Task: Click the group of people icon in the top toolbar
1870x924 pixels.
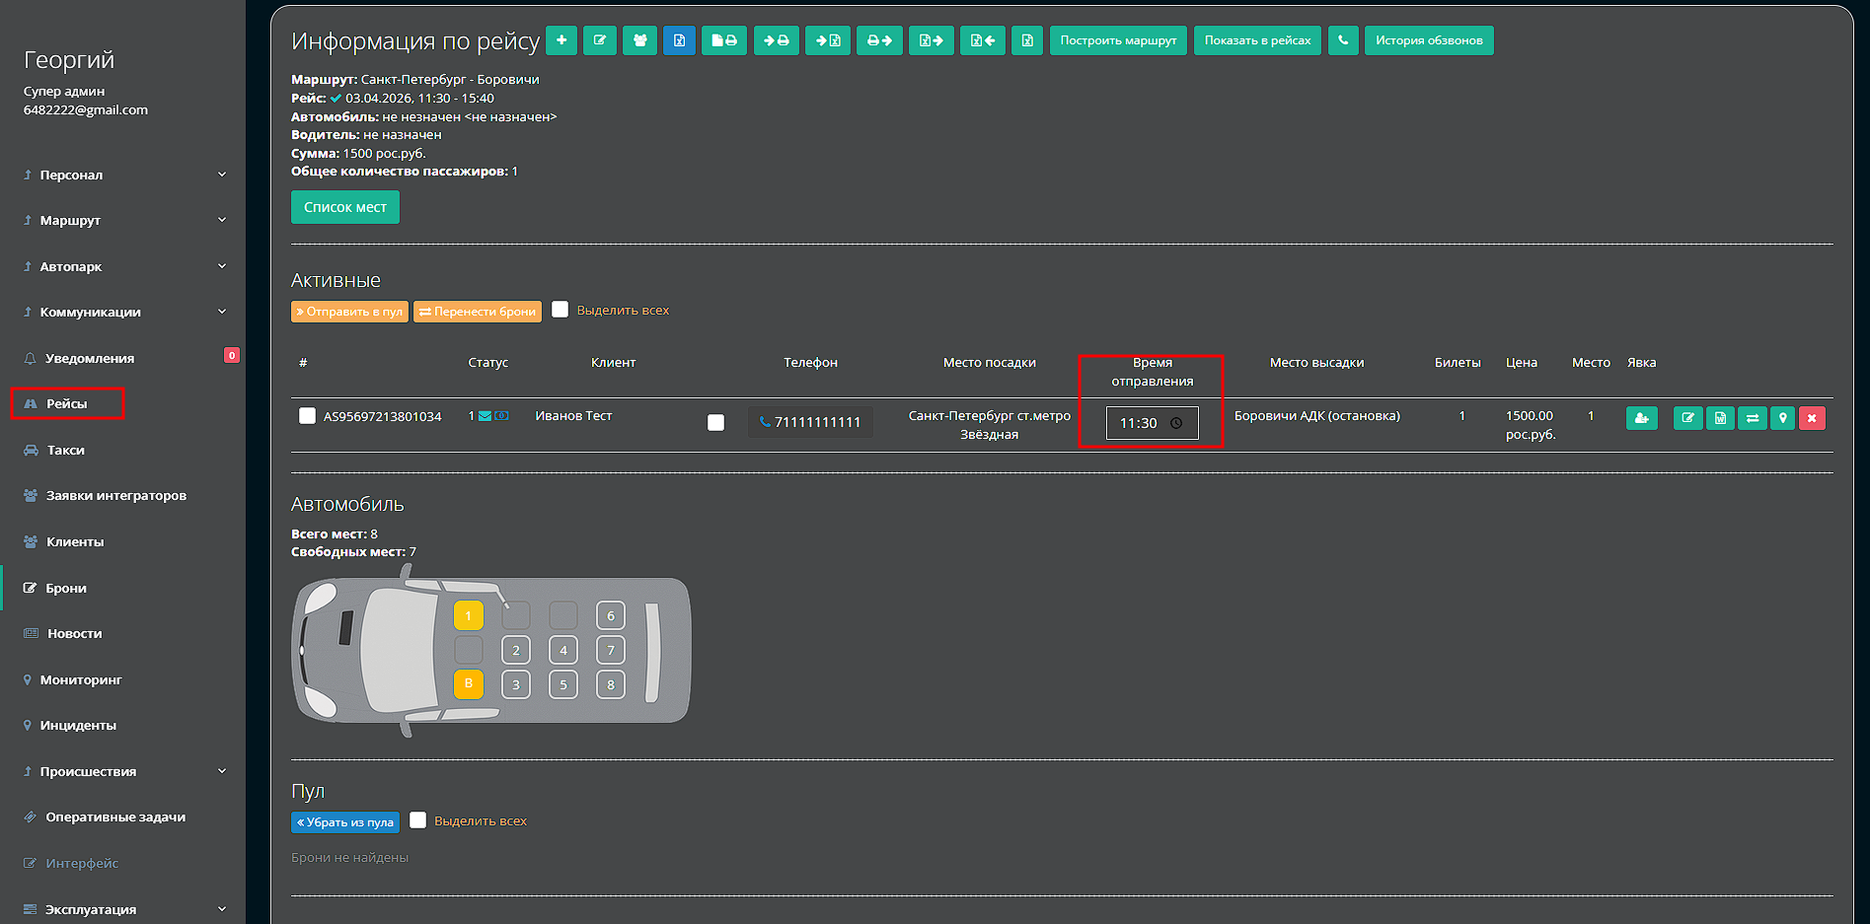Action: click(x=639, y=40)
